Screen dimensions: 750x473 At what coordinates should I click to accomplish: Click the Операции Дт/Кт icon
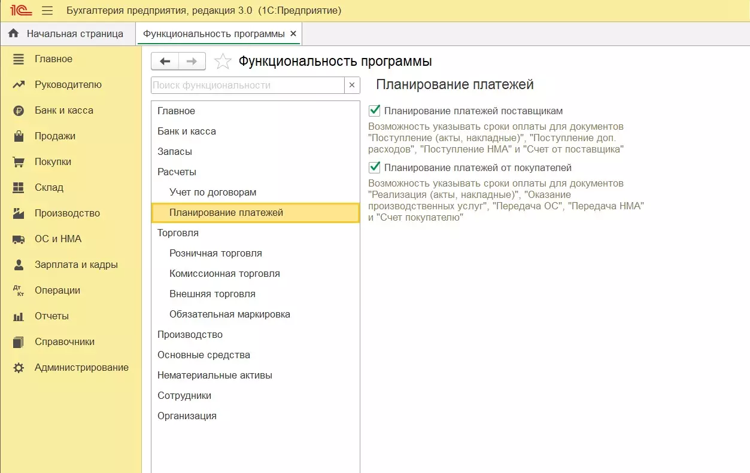click(19, 290)
